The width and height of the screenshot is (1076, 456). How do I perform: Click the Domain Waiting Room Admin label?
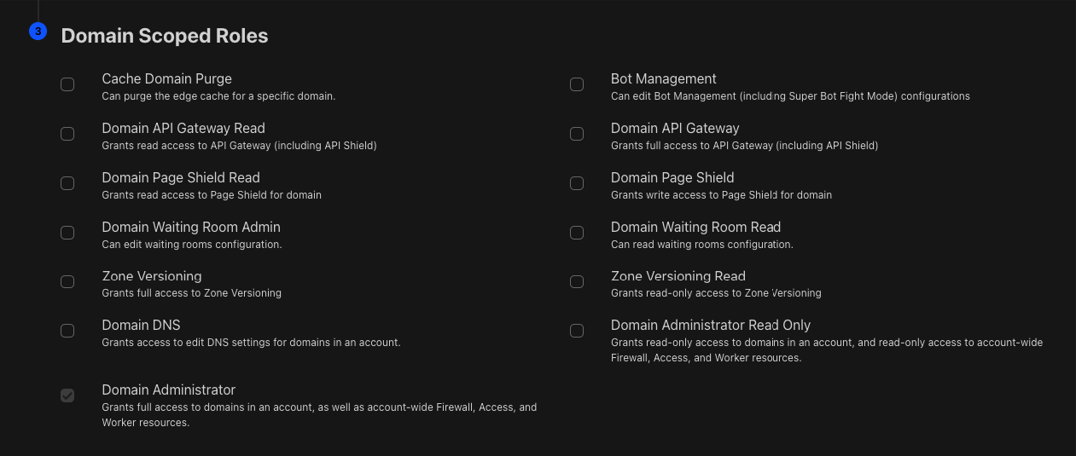[191, 227]
